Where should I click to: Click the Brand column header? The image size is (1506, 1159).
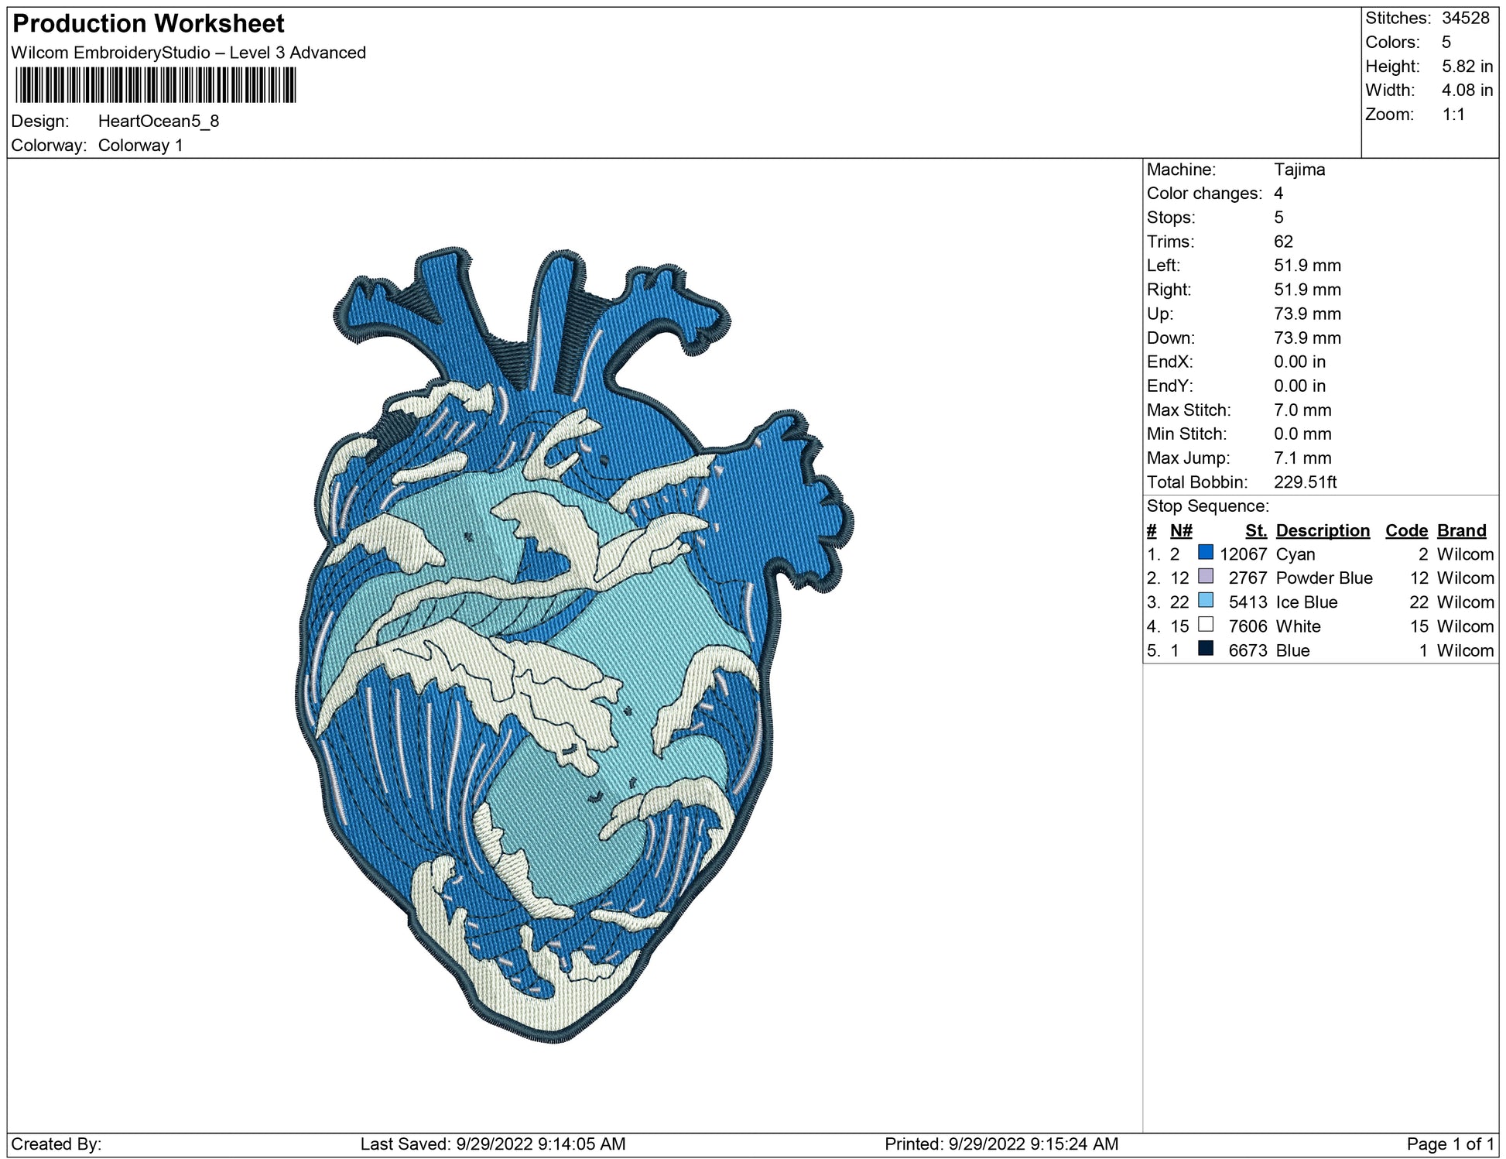point(1461,530)
